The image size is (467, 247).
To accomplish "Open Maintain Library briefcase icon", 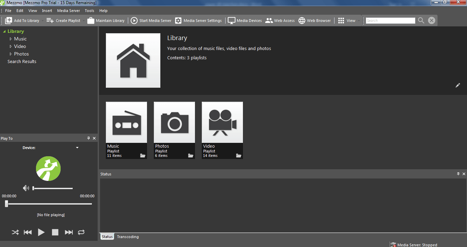I will point(91,21).
